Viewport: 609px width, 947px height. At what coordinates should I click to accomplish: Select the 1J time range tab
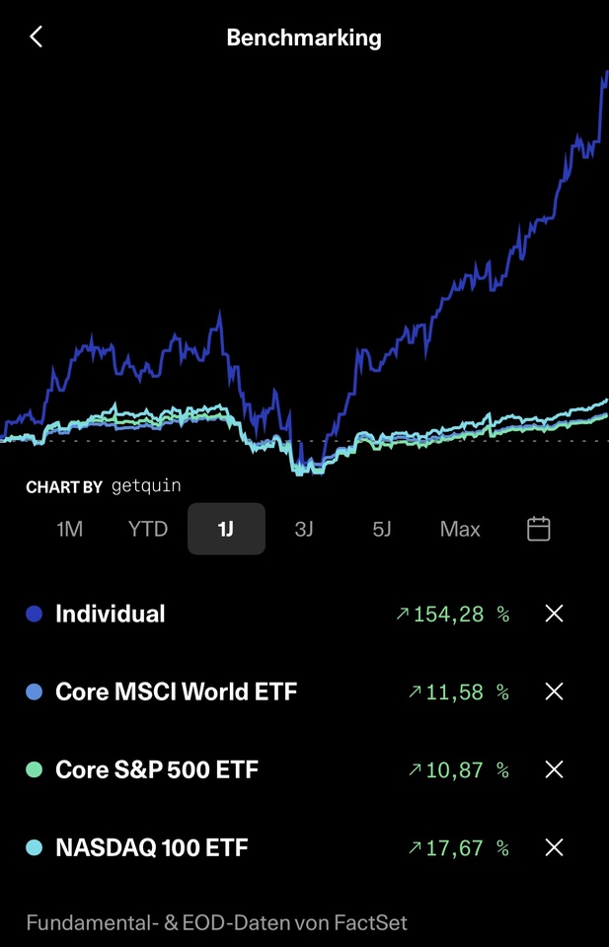[226, 529]
